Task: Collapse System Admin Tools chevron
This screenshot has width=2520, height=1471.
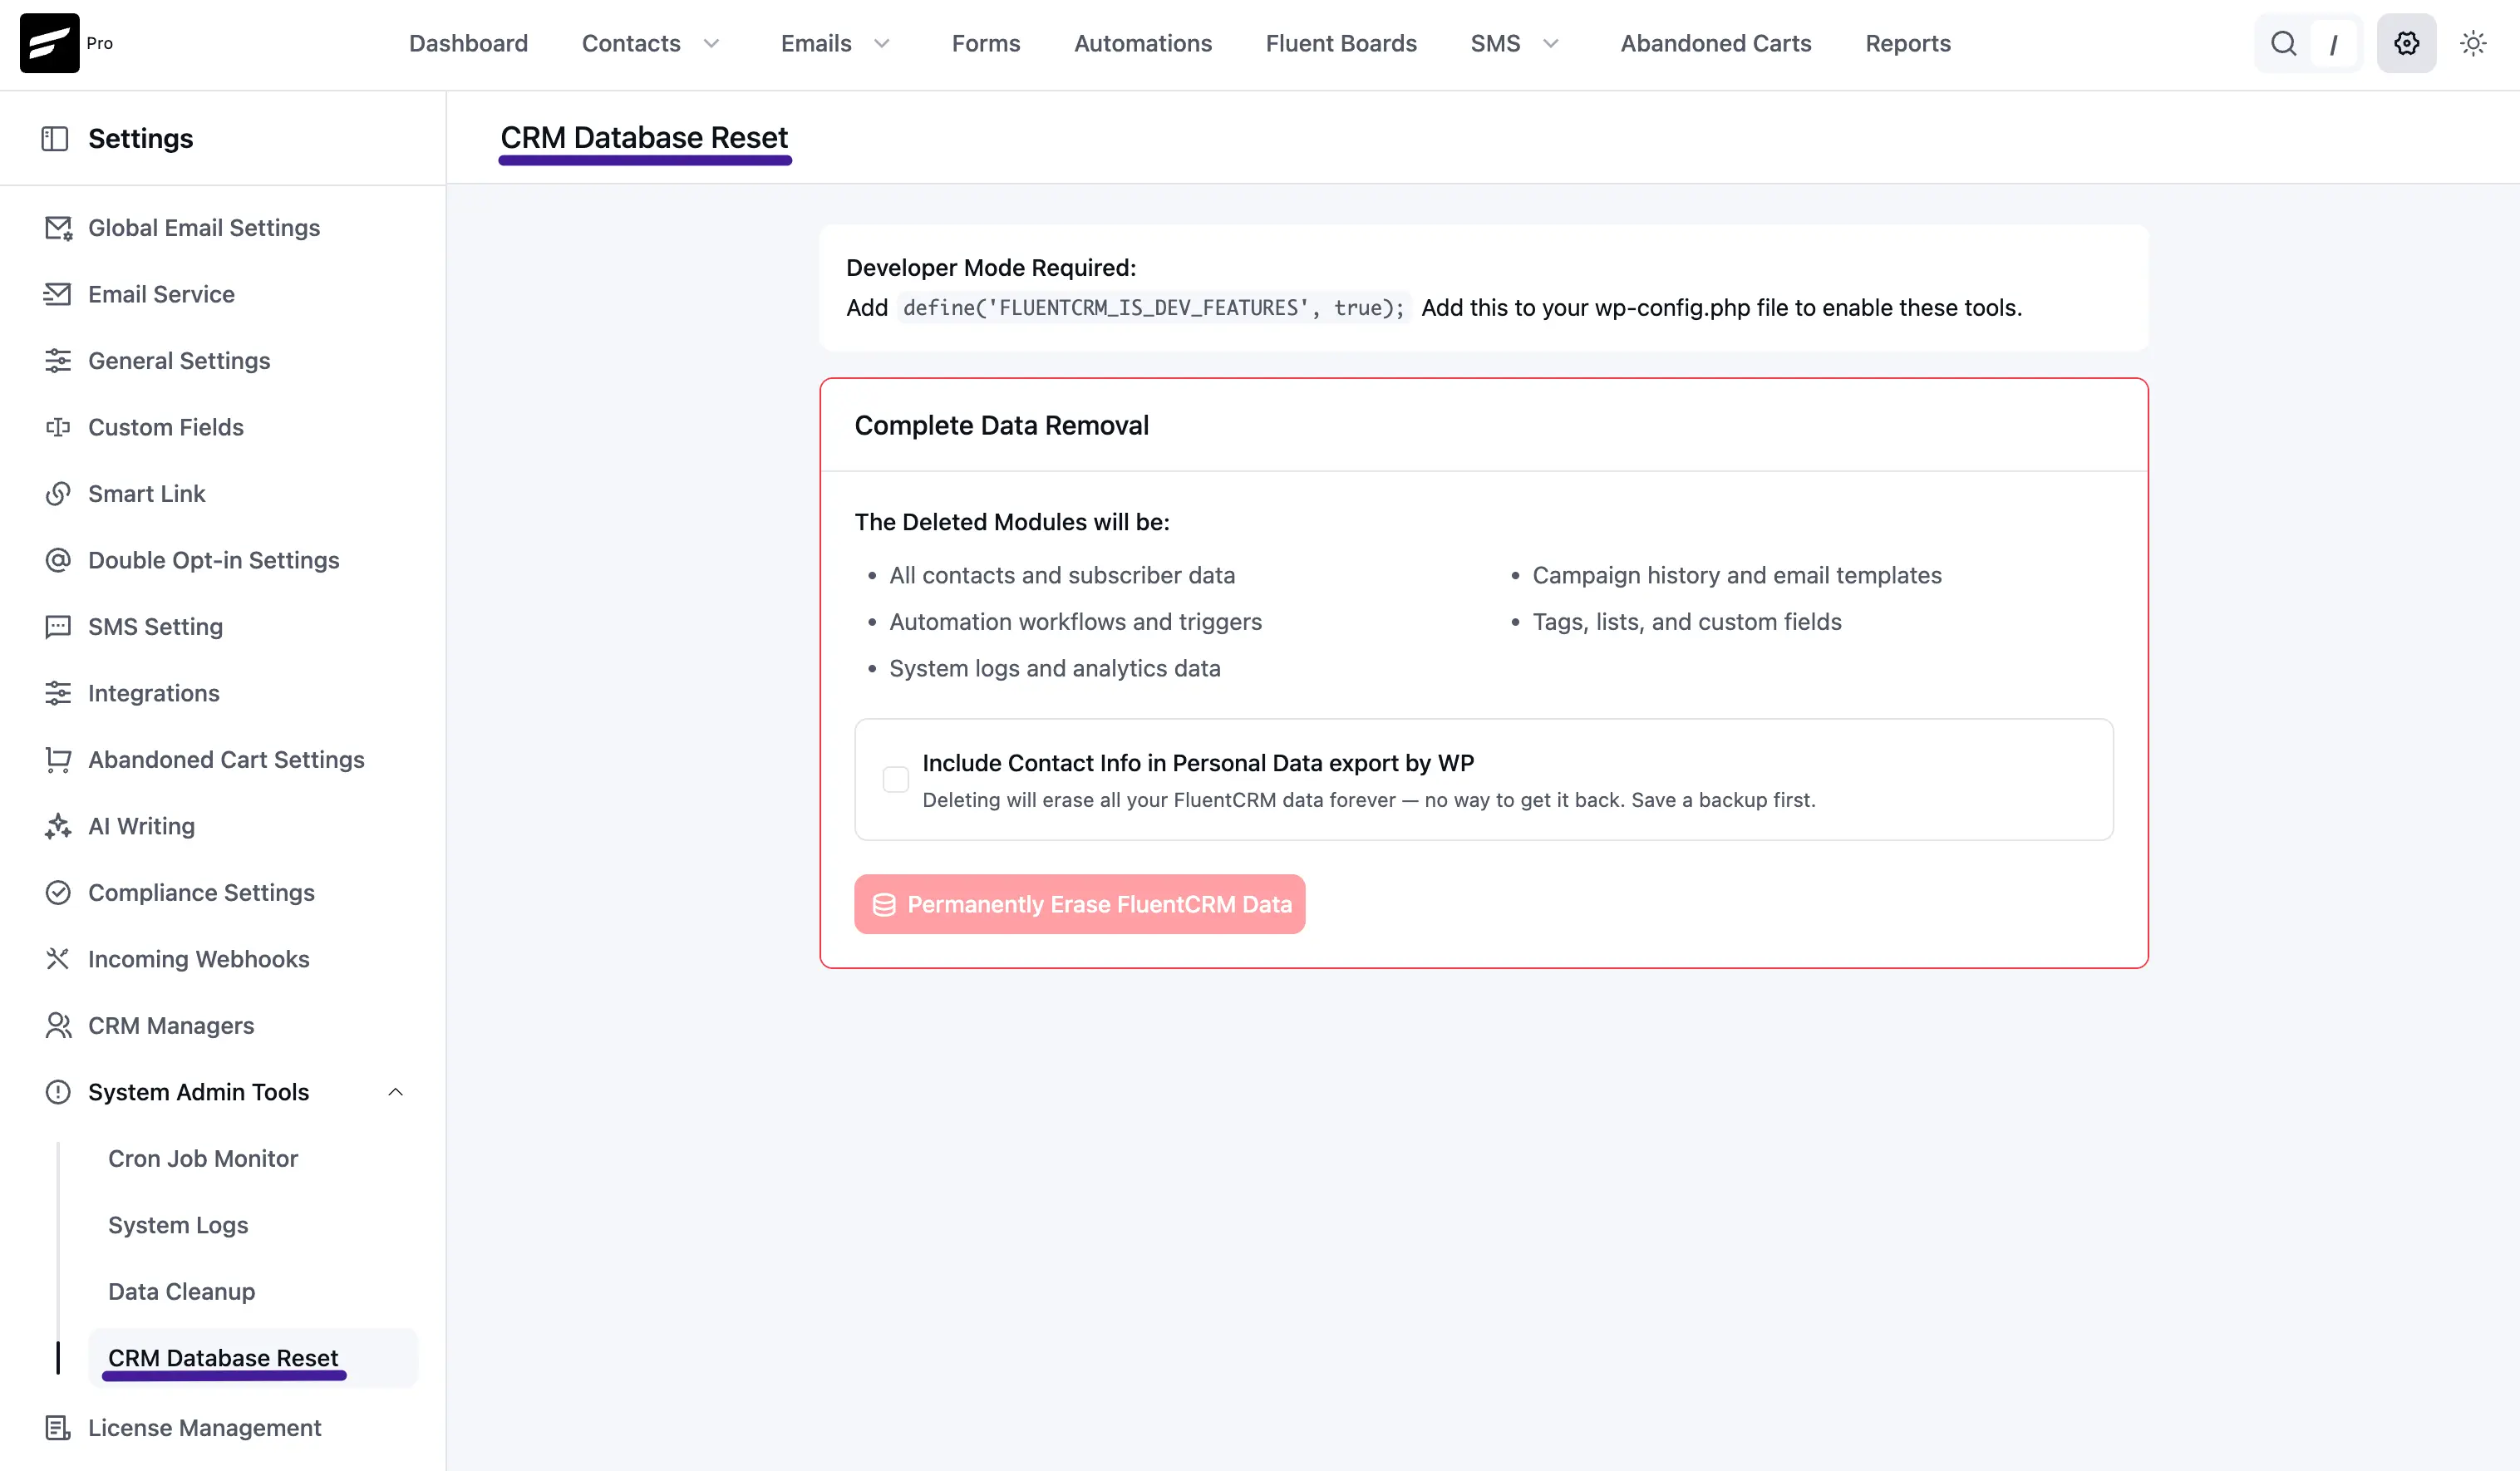Action: (396, 1092)
